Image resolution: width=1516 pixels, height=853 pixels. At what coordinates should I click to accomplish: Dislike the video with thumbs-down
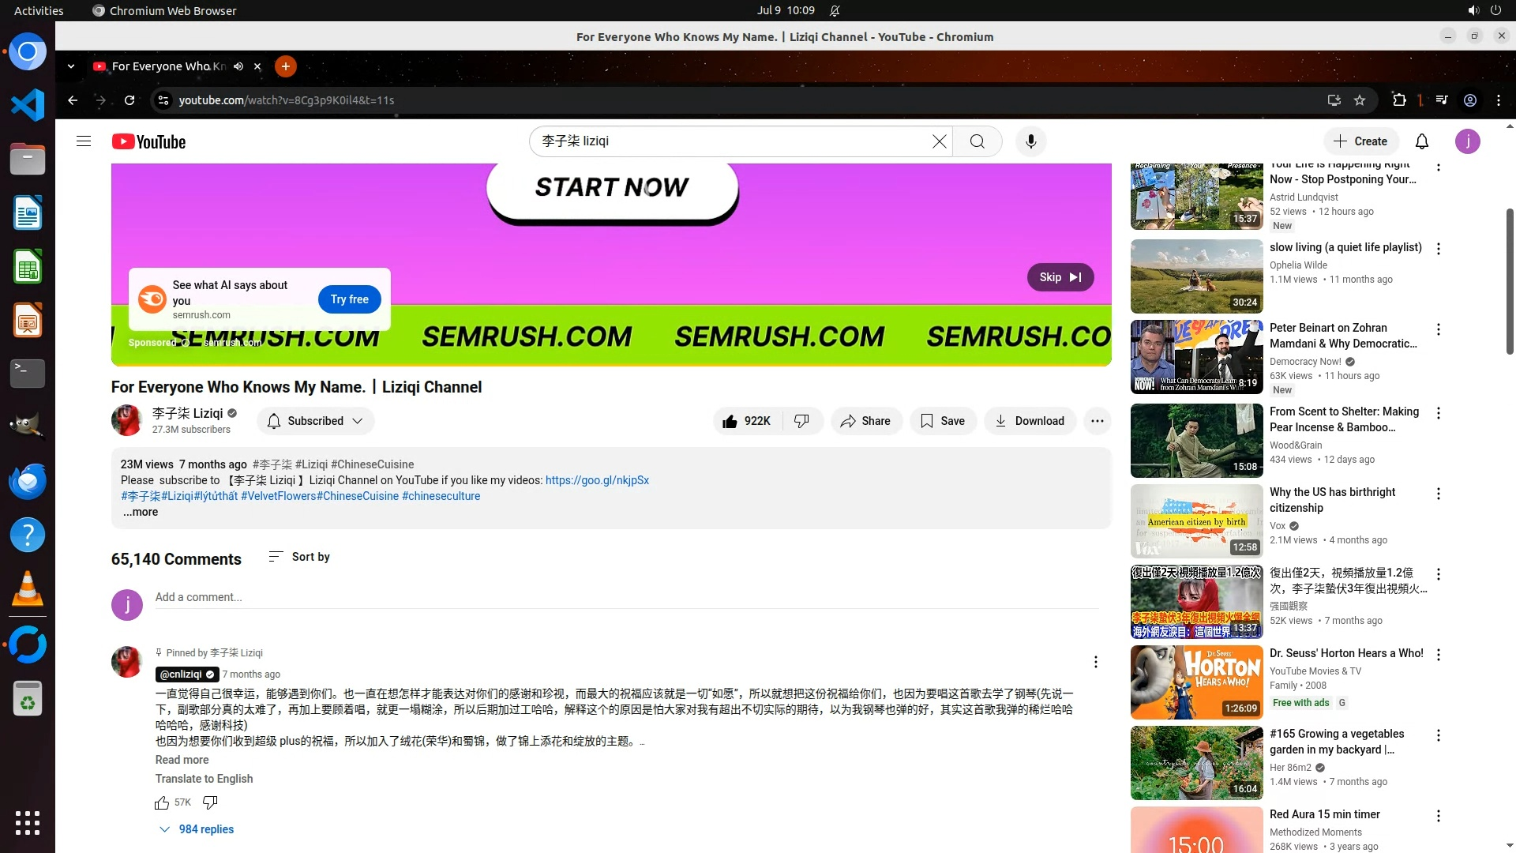[x=801, y=421]
